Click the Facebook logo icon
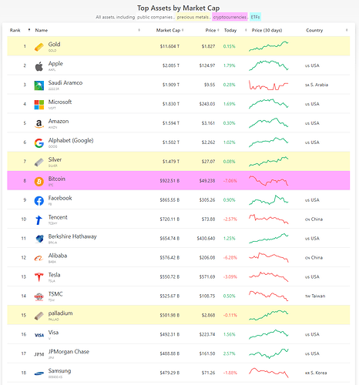Image resolution: width=359 pixels, height=385 pixels. [x=39, y=201]
